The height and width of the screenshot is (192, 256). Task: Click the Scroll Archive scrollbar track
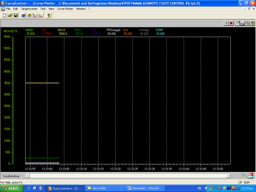(128, 176)
